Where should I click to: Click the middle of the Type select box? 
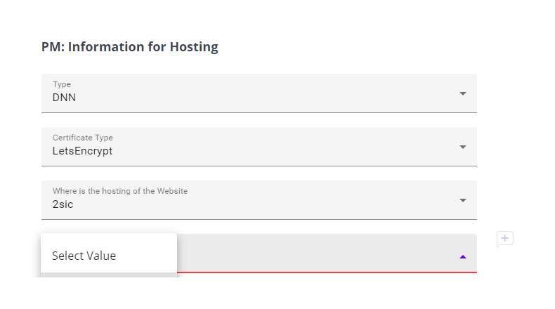[x=259, y=93]
